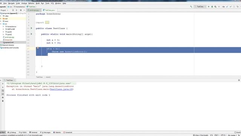Open the Window menu
Image resolution: width=241 pixels, height=136 pixels.
pyautogui.click(x=58, y=3)
